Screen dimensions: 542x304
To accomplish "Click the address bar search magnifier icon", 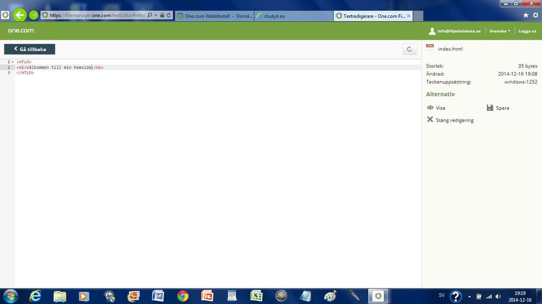I will 150,15.
